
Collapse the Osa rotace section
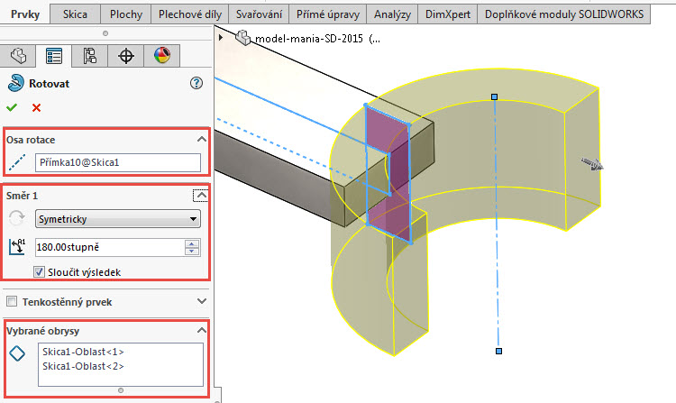coord(200,140)
